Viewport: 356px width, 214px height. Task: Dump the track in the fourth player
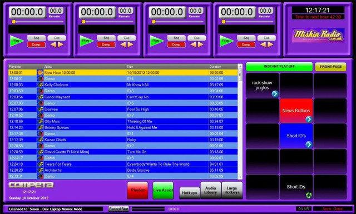pos(246,44)
